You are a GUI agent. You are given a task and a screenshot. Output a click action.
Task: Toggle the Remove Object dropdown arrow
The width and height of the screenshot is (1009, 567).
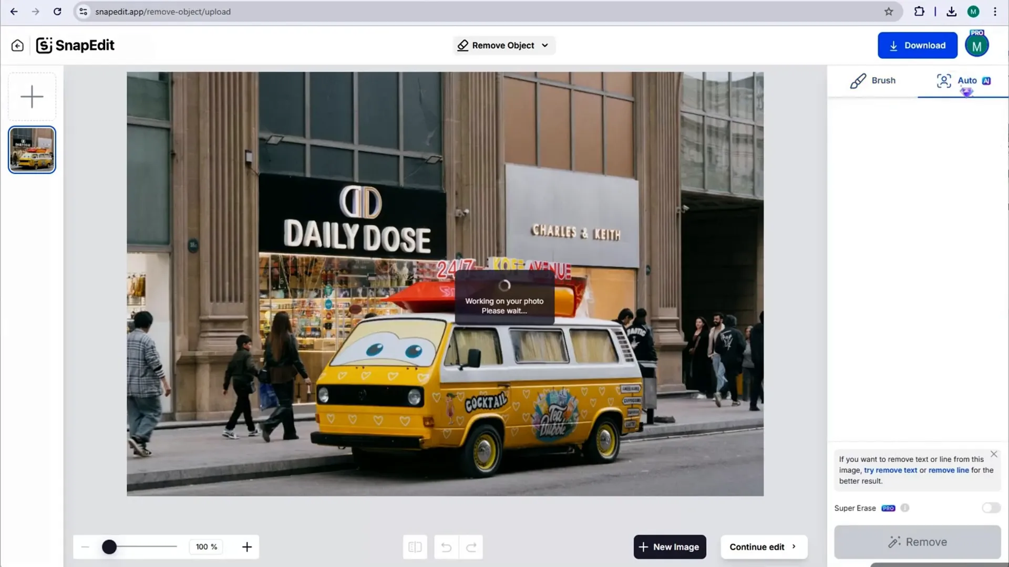pyautogui.click(x=545, y=45)
